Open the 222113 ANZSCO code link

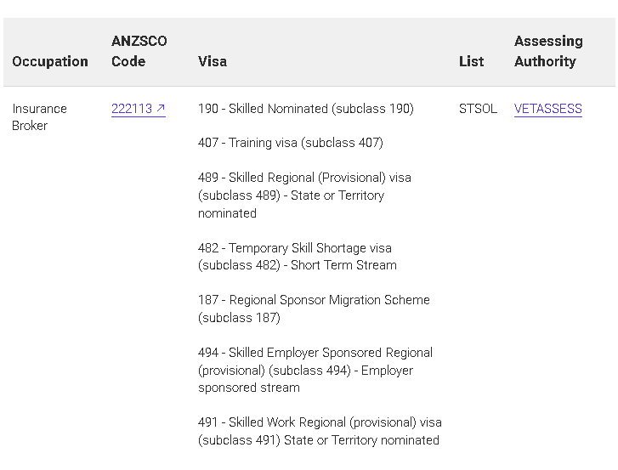[x=132, y=109]
